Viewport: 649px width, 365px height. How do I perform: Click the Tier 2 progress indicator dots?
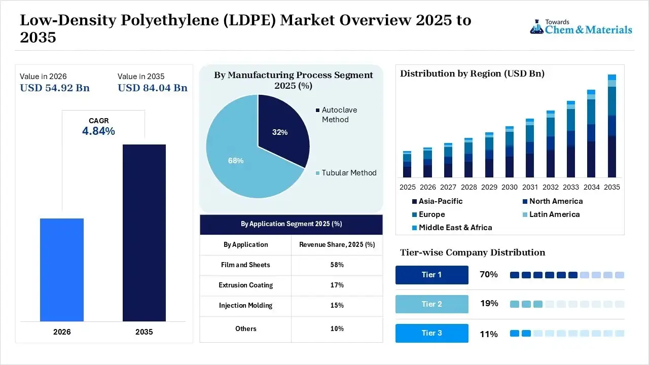567,304
